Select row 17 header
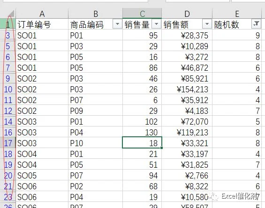Image resolution: width=265 pixels, height=208 pixels. coord(8,143)
